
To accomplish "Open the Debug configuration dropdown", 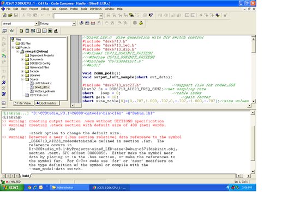I will (74, 23).
